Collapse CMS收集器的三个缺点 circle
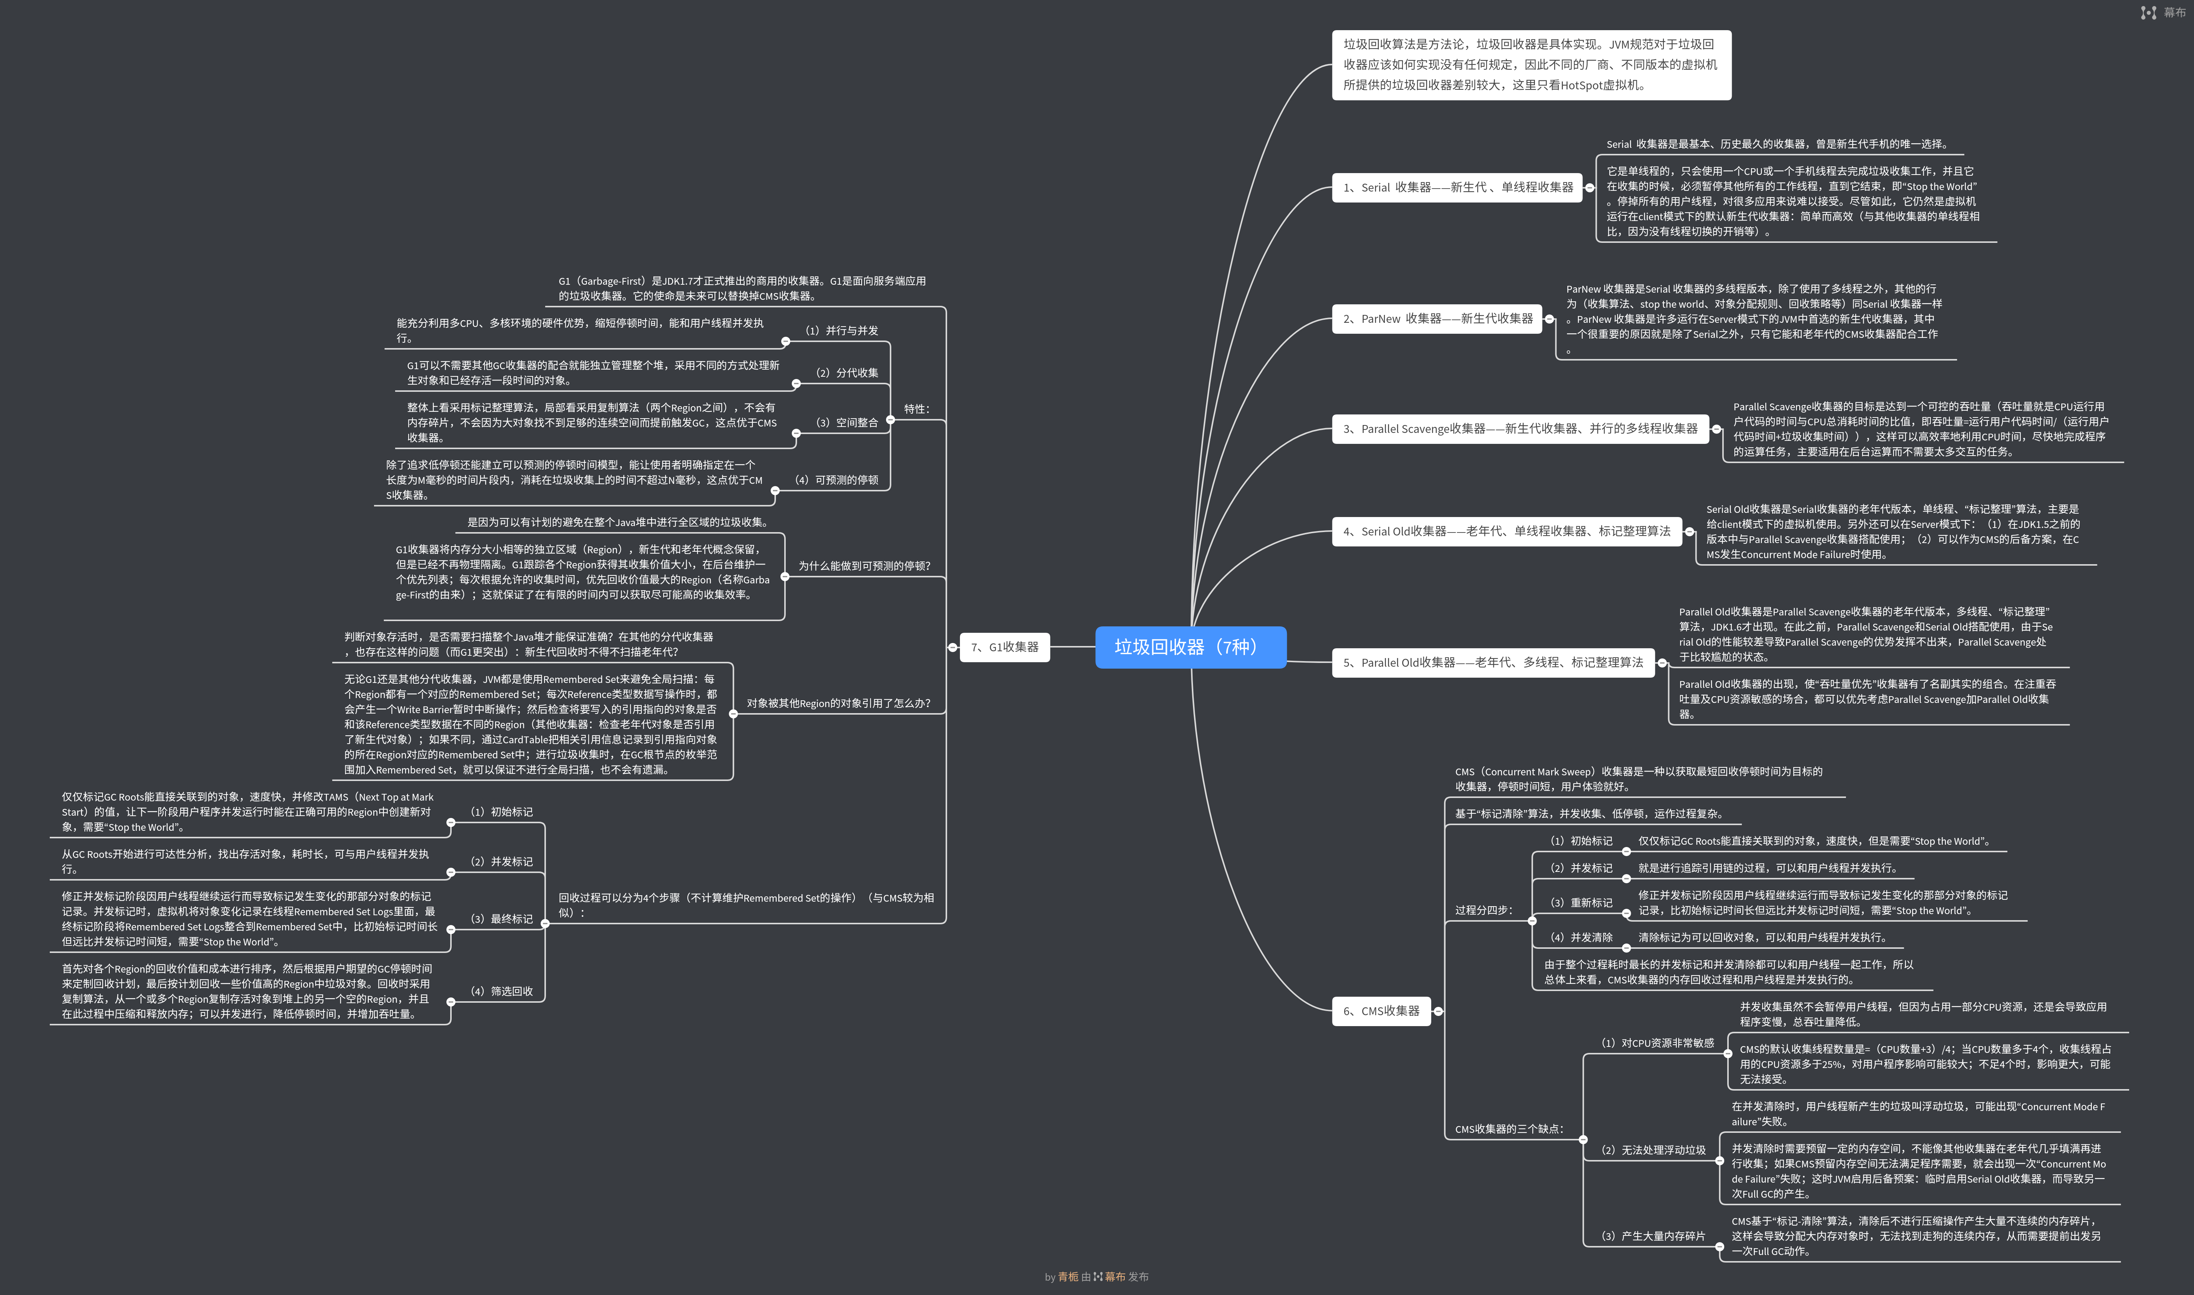Image resolution: width=2194 pixels, height=1295 pixels. [1582, 1140]
